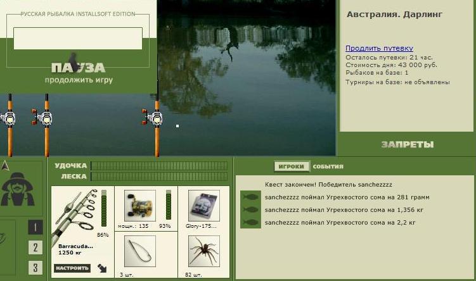Switch to the СОБЫТИЯ tab

click(x=328, y=166)
